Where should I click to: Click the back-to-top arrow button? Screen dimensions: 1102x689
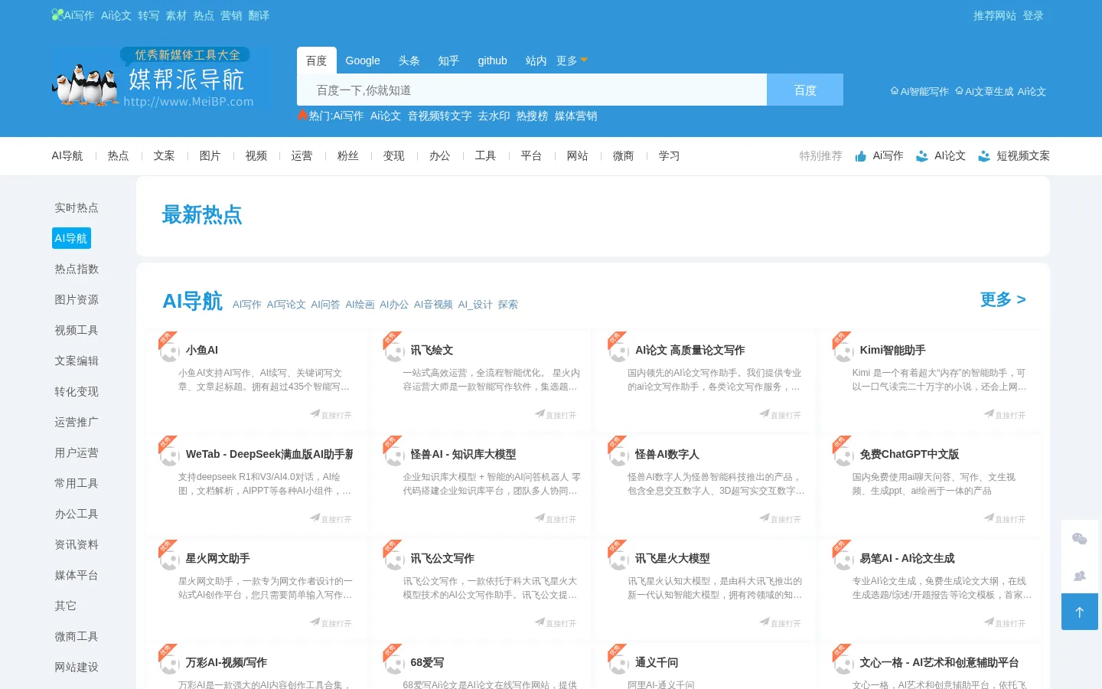pyautogui.click(x=1080, y=612)
